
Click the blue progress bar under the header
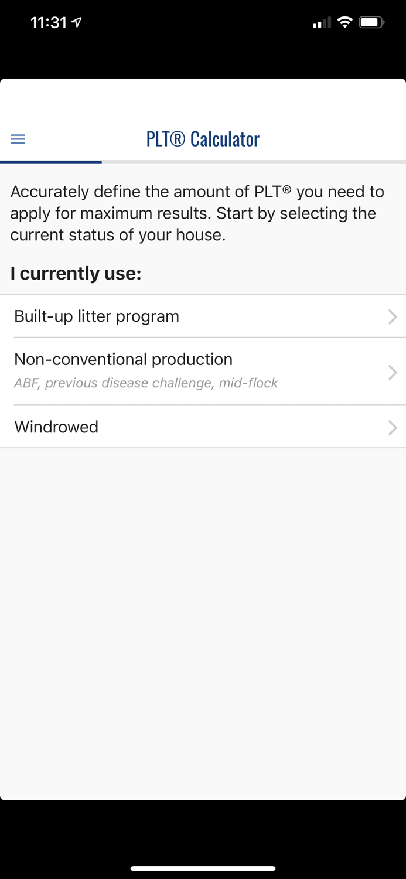coord(51,162)
